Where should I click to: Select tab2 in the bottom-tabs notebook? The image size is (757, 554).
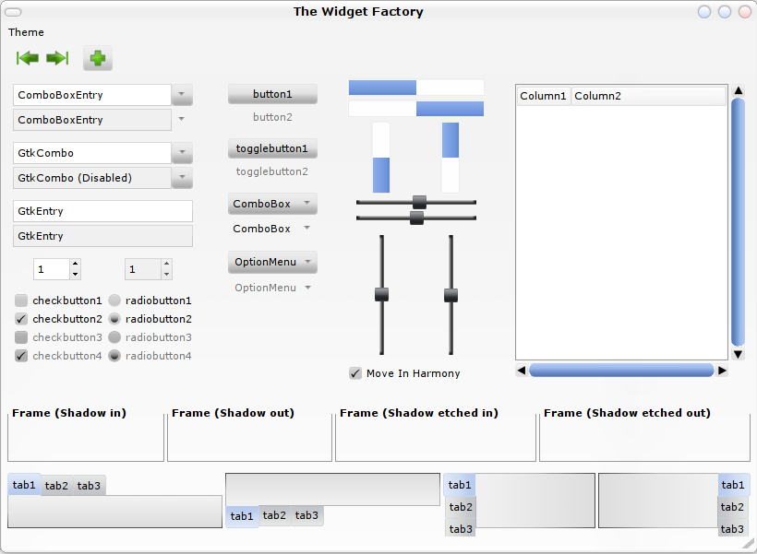coord(274,515)
